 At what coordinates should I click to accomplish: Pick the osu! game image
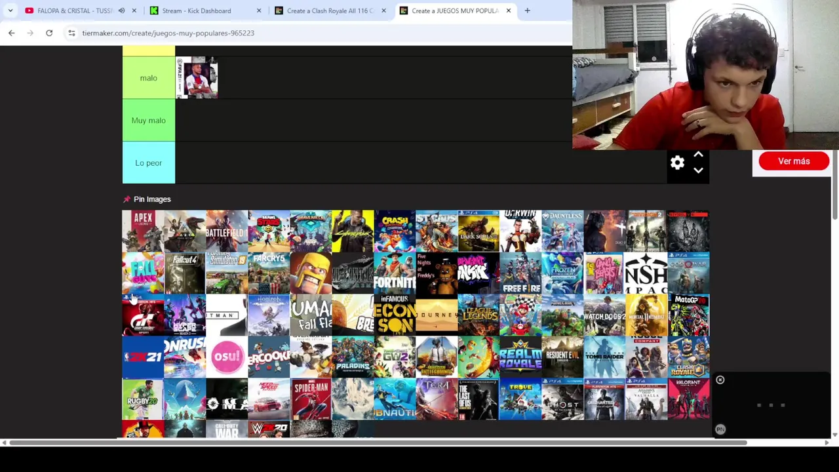(x=227, y=357)
